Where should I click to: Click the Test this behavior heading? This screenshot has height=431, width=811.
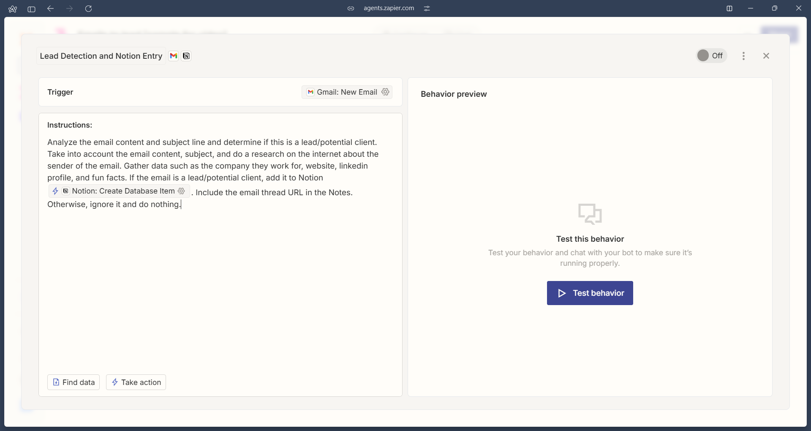click(590, 239)
